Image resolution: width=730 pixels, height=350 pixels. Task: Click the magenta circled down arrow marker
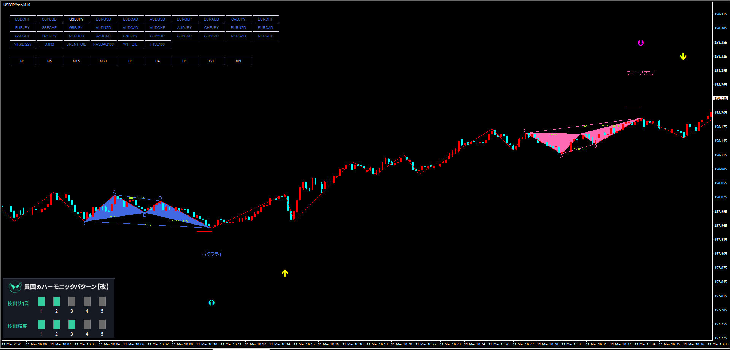(641, 43)
